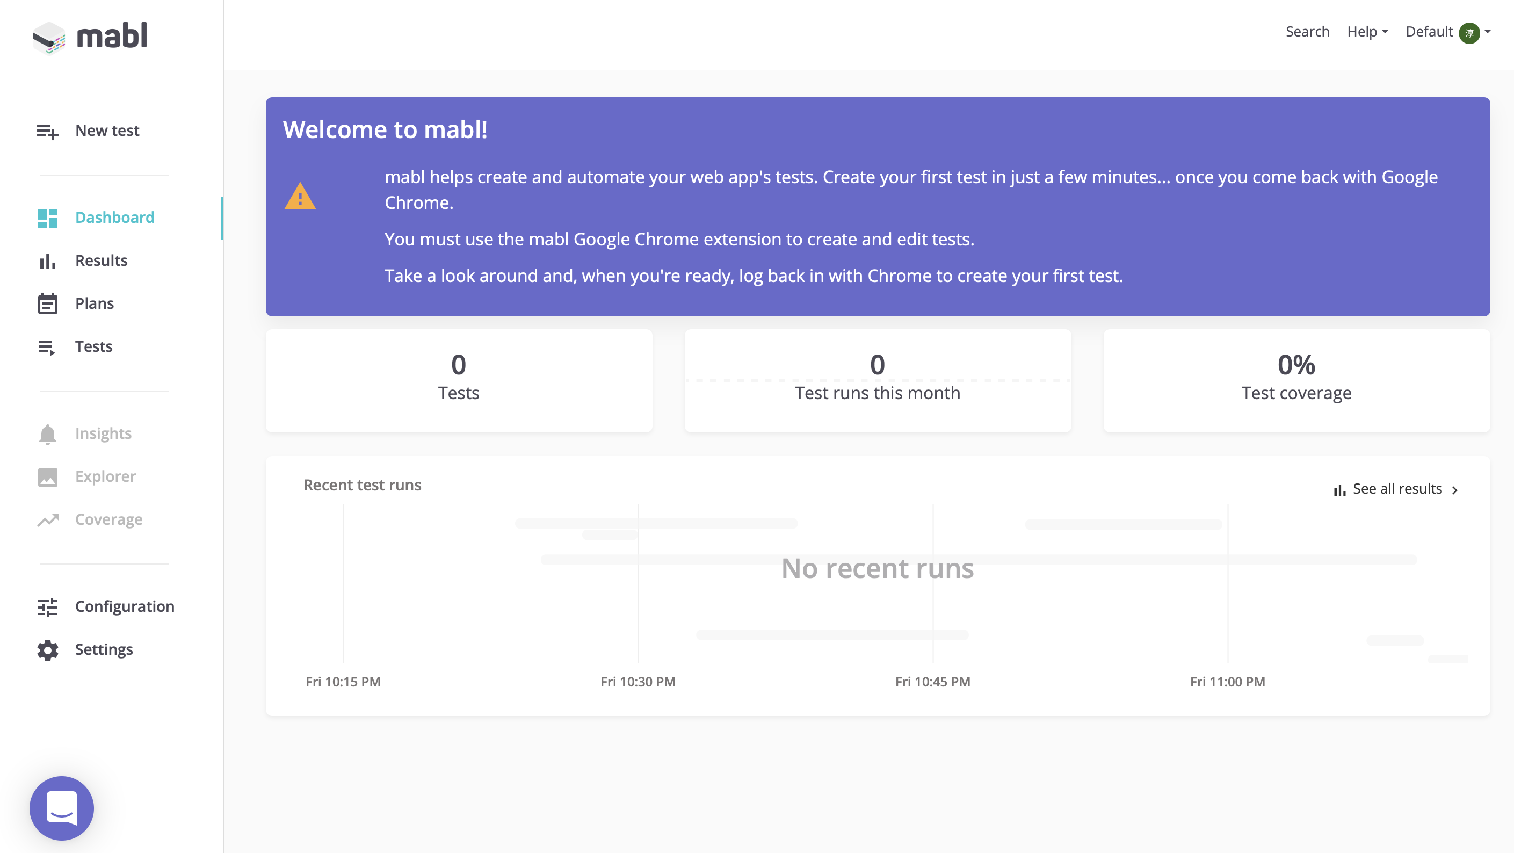Viewport: 1514px width, 853px height.
Task: Click the Fri 10:30 PM axis label
Action: click(638, 682)
